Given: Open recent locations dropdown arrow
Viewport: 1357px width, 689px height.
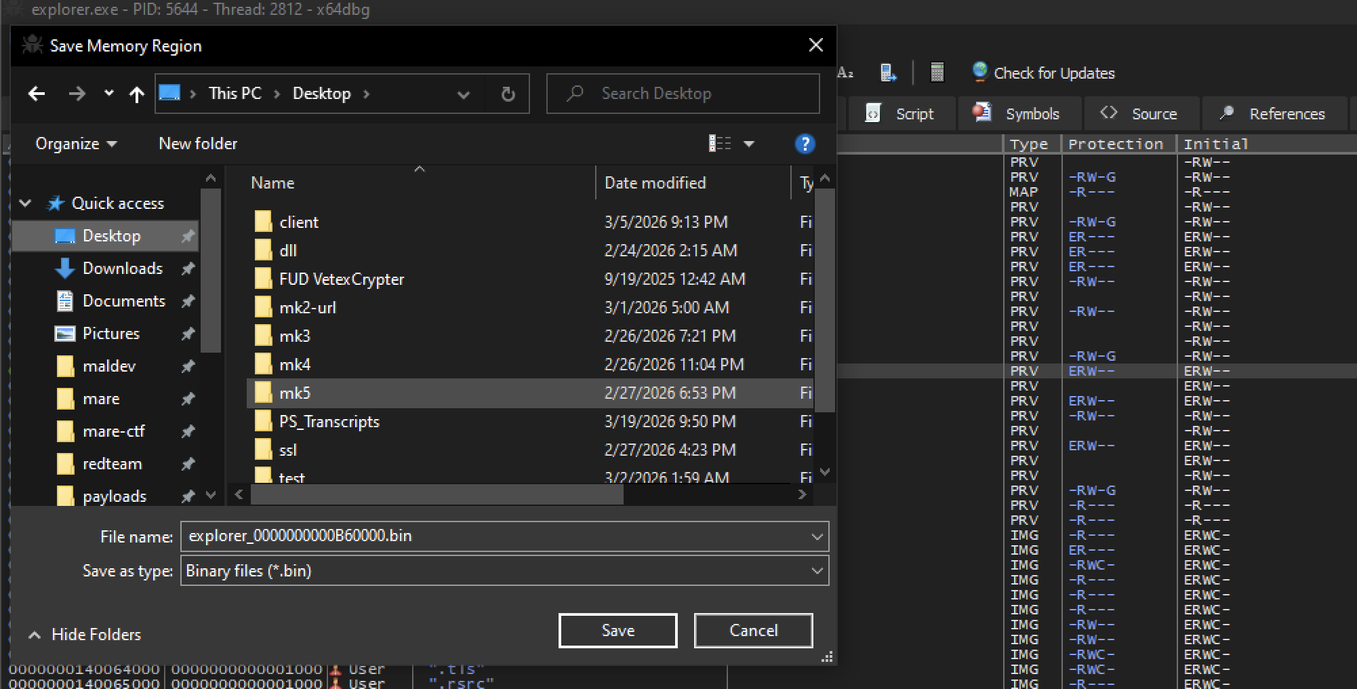Looking at the screenshot, I should pyautogui.click(x=108, y=94).
